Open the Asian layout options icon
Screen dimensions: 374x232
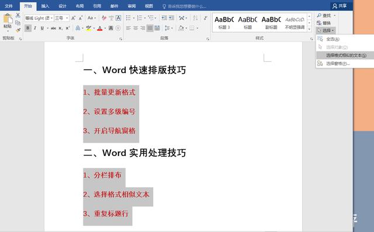coord(182,18)
